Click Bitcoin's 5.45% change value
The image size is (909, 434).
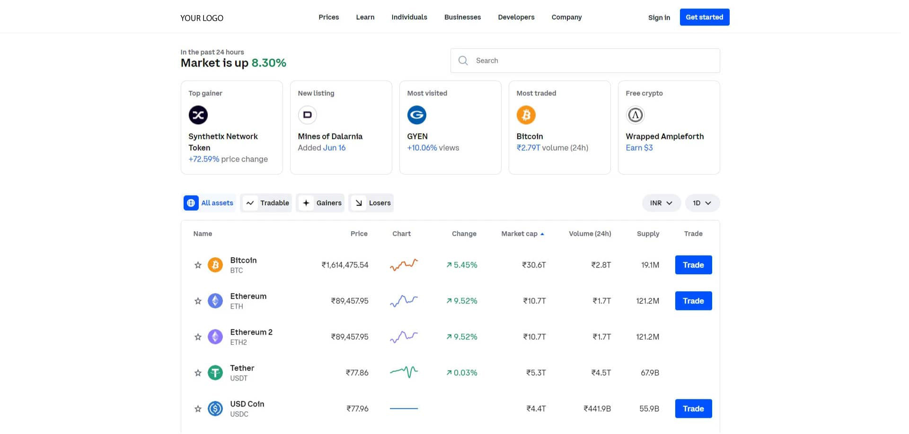(x=462, y=265)
